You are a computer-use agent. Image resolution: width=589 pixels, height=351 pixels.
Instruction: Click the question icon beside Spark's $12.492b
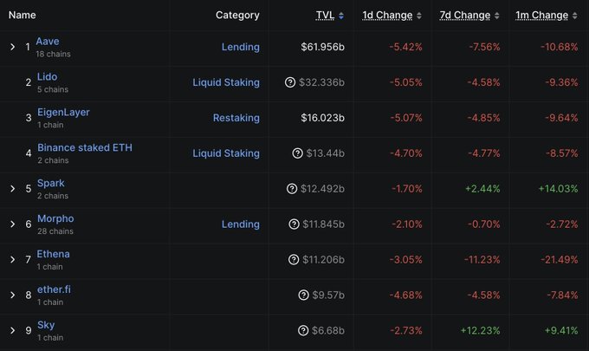pyautogui.click(x=292, y=189)
